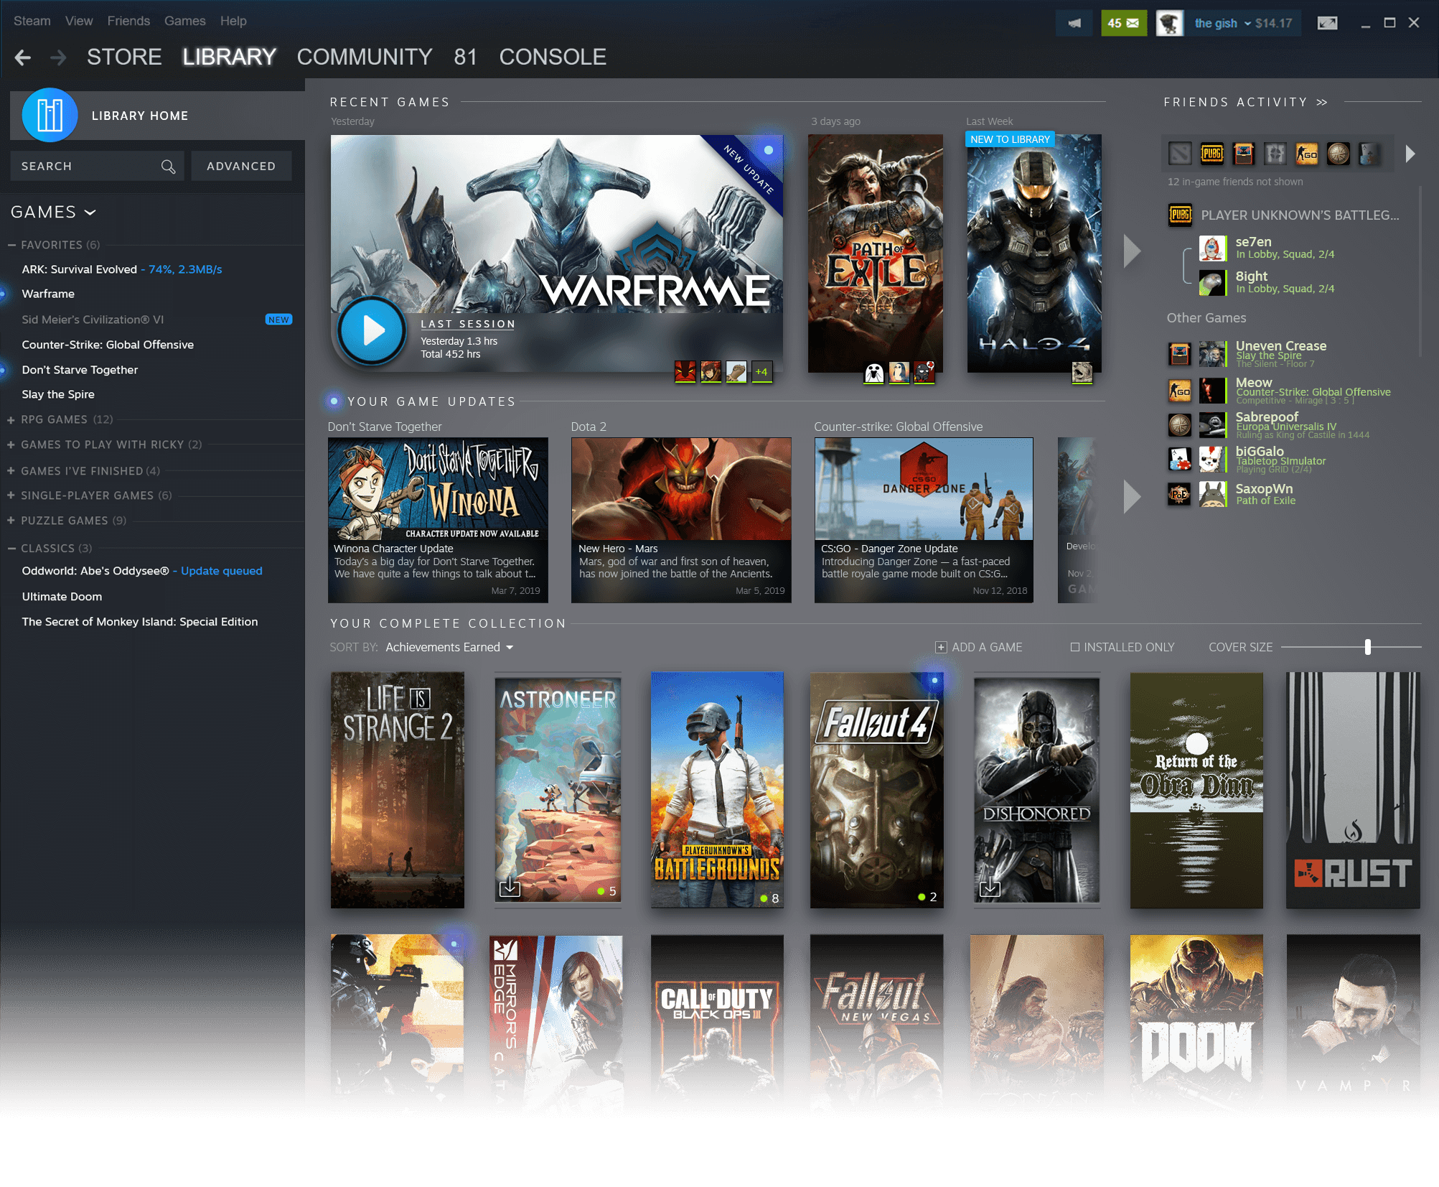Click the Advanced search button

coord(241,166)
